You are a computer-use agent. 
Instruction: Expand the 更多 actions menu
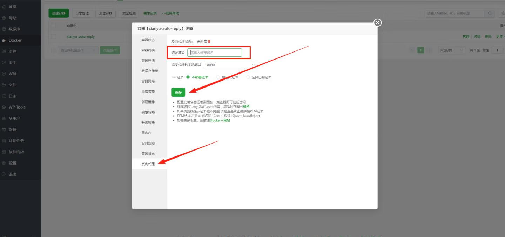click(500, 37)
